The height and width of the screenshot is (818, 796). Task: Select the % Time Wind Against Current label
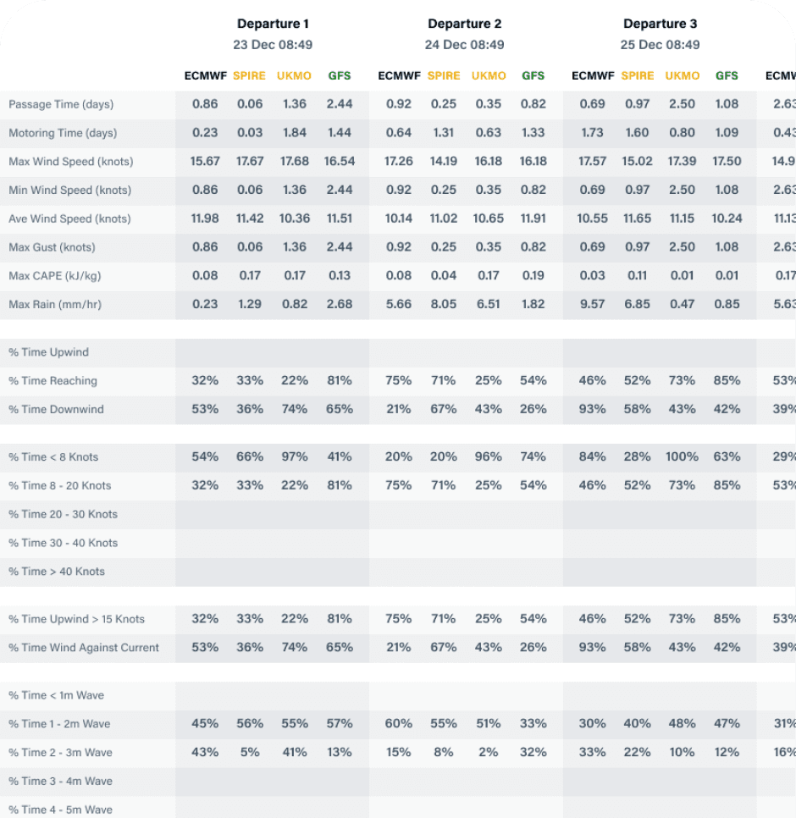point(84,648)
